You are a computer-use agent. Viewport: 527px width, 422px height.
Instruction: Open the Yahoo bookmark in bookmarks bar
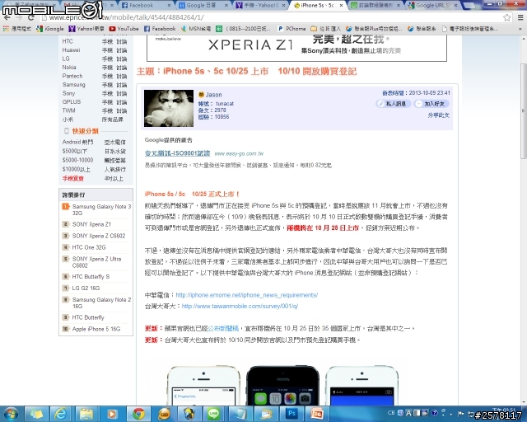click(86, 29)
